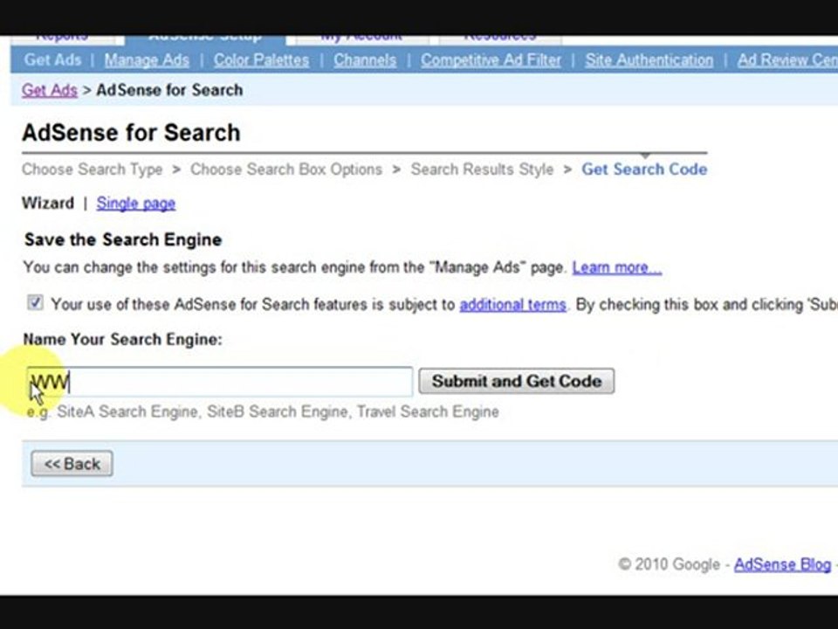
Task: Go to Color Palettes section
Action: click(x=261, y=60)
